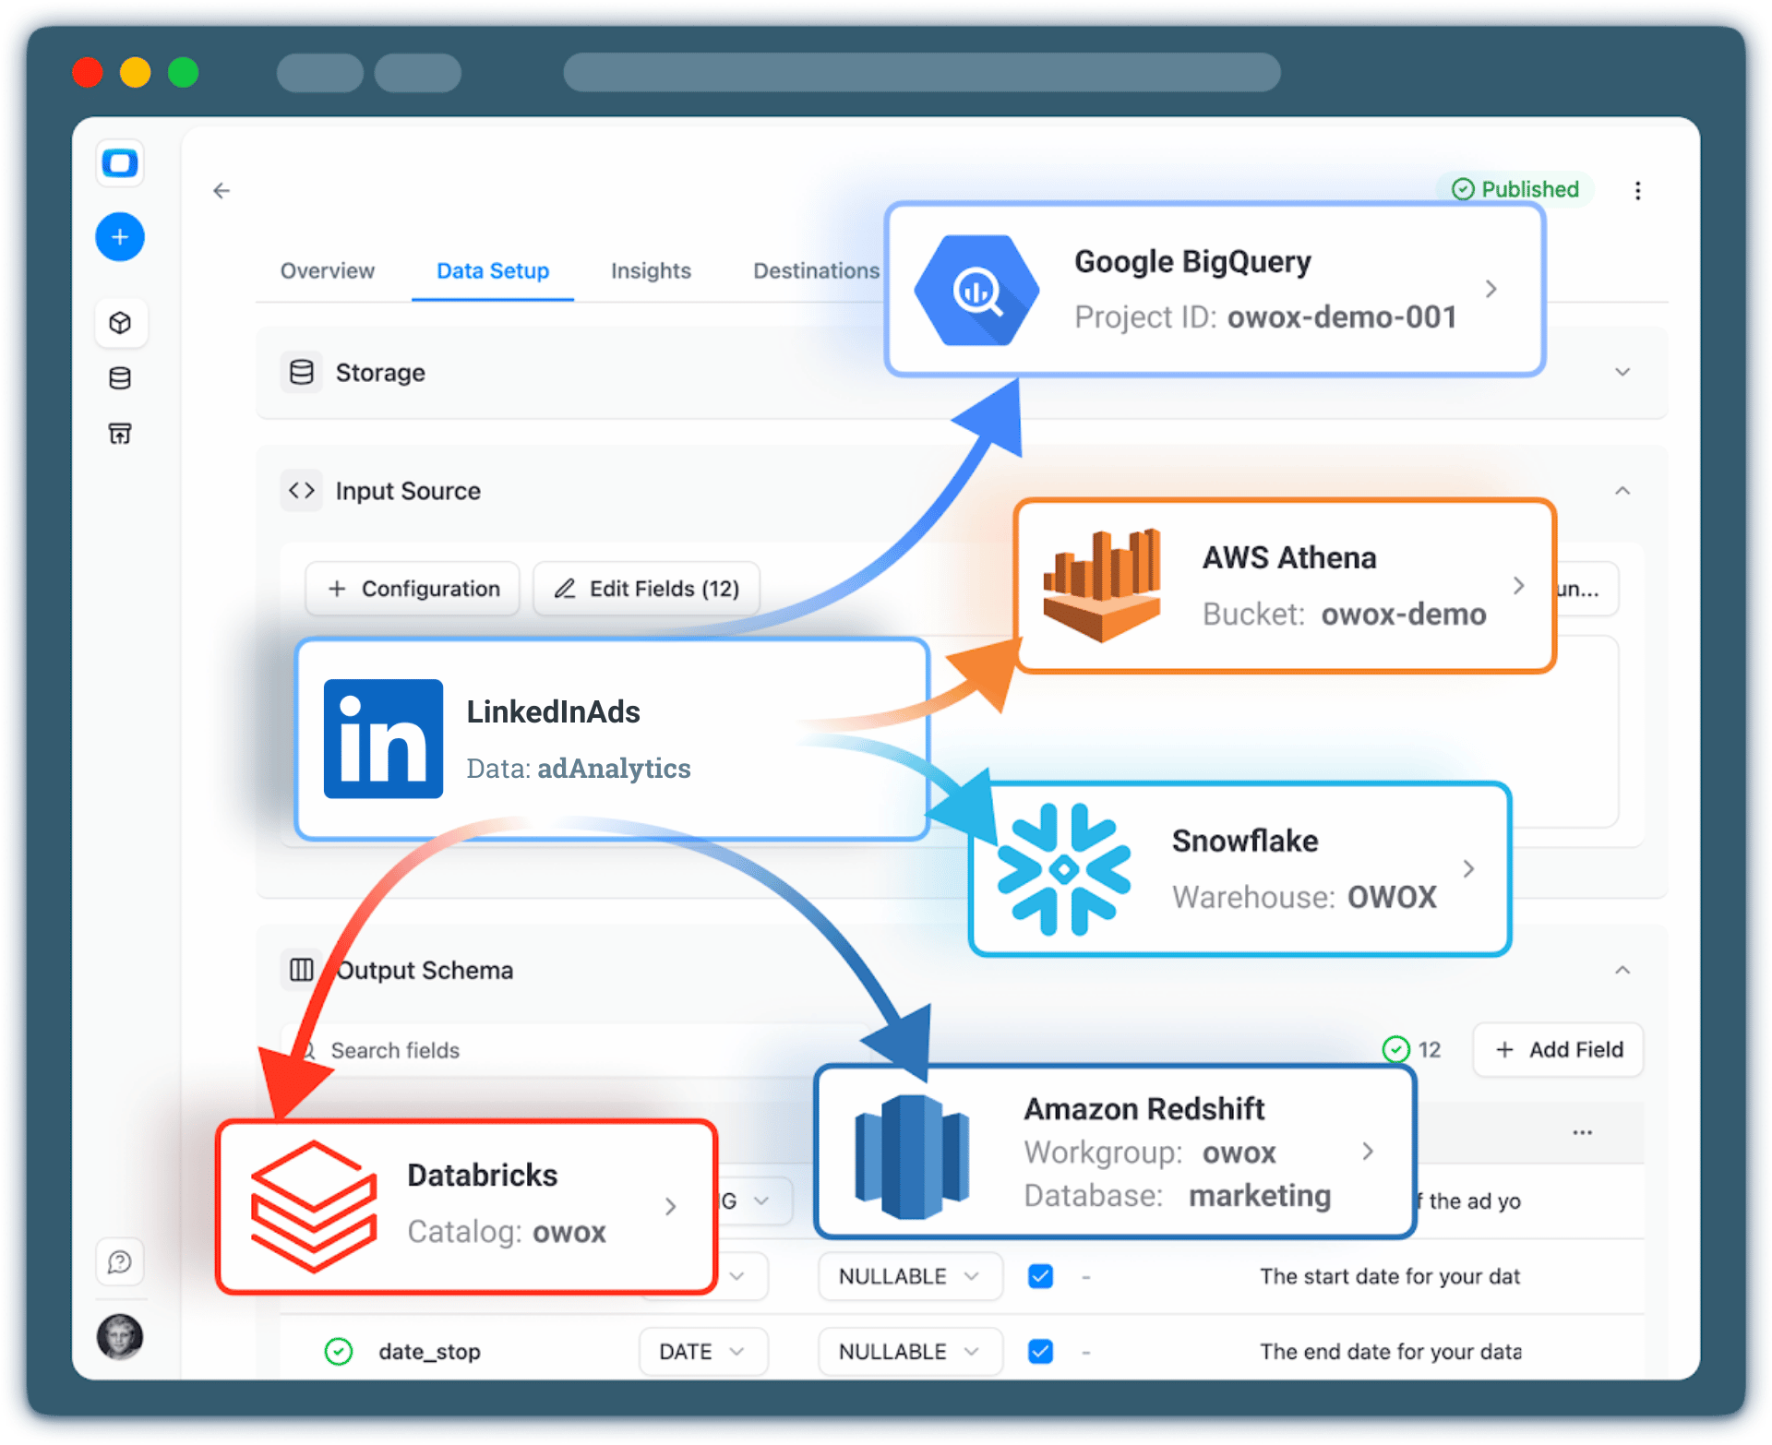Open the Overview tab

(327, 270)
